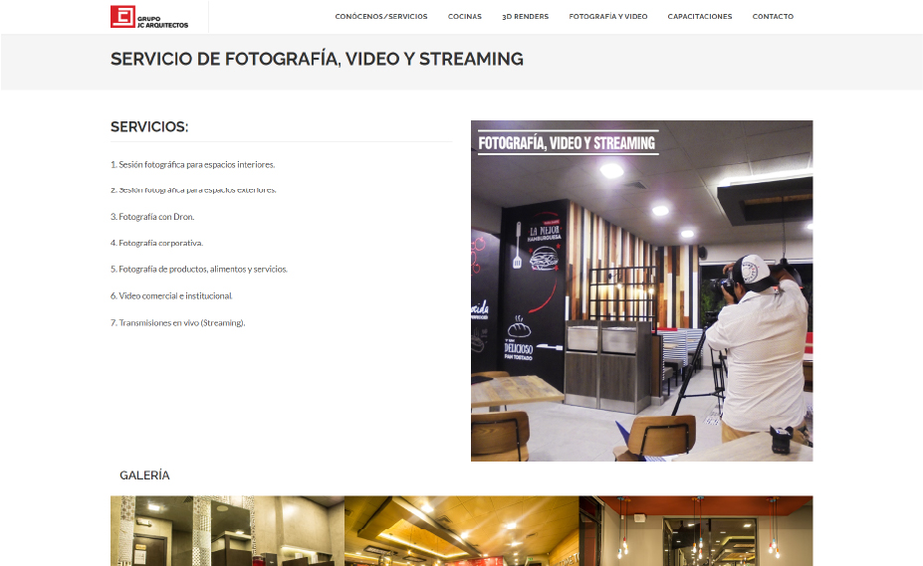Click the SERVICIOS heading text
923x566 pixels.
[x=149, y=127]
